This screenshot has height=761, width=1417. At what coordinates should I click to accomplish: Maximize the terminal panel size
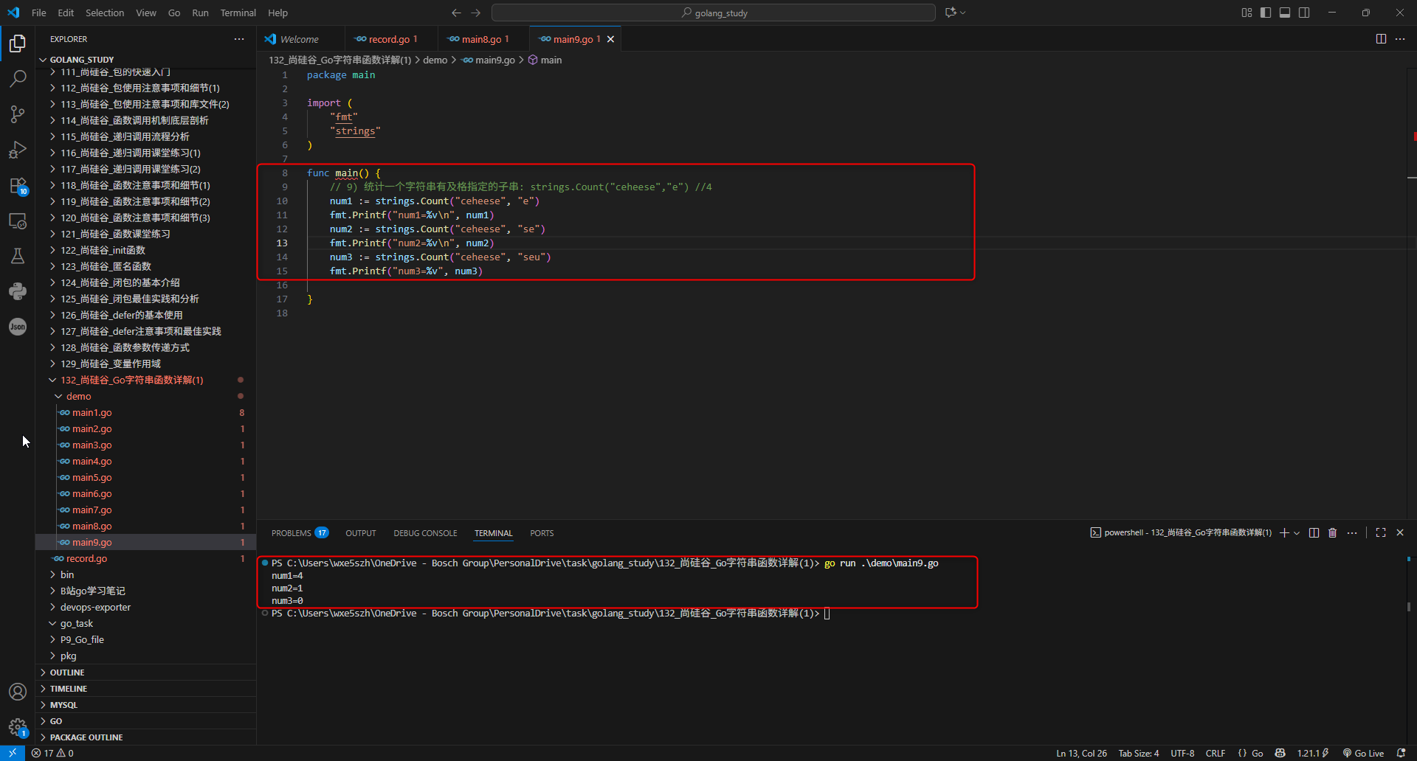click(1381, 532)
